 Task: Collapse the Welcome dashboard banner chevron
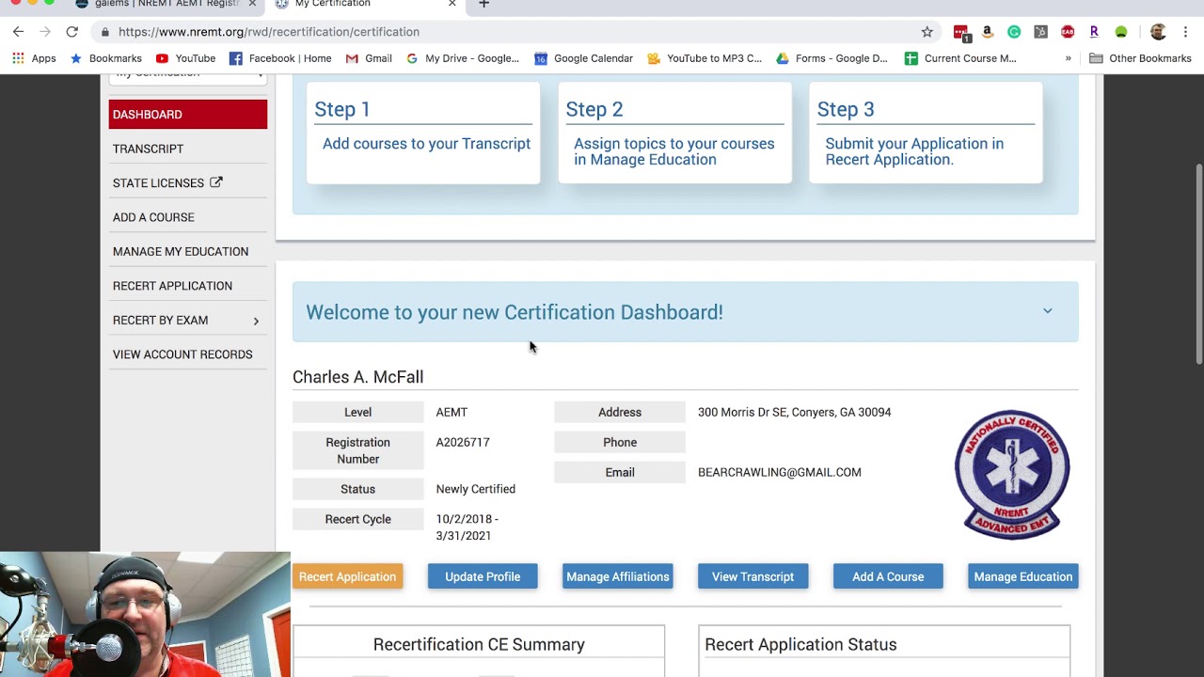pyautogui.click(x=1047, y=311)
